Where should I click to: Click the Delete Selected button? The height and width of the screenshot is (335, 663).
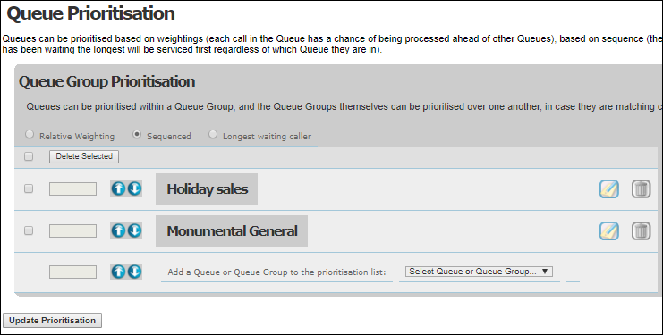click(x=84, y=156)
